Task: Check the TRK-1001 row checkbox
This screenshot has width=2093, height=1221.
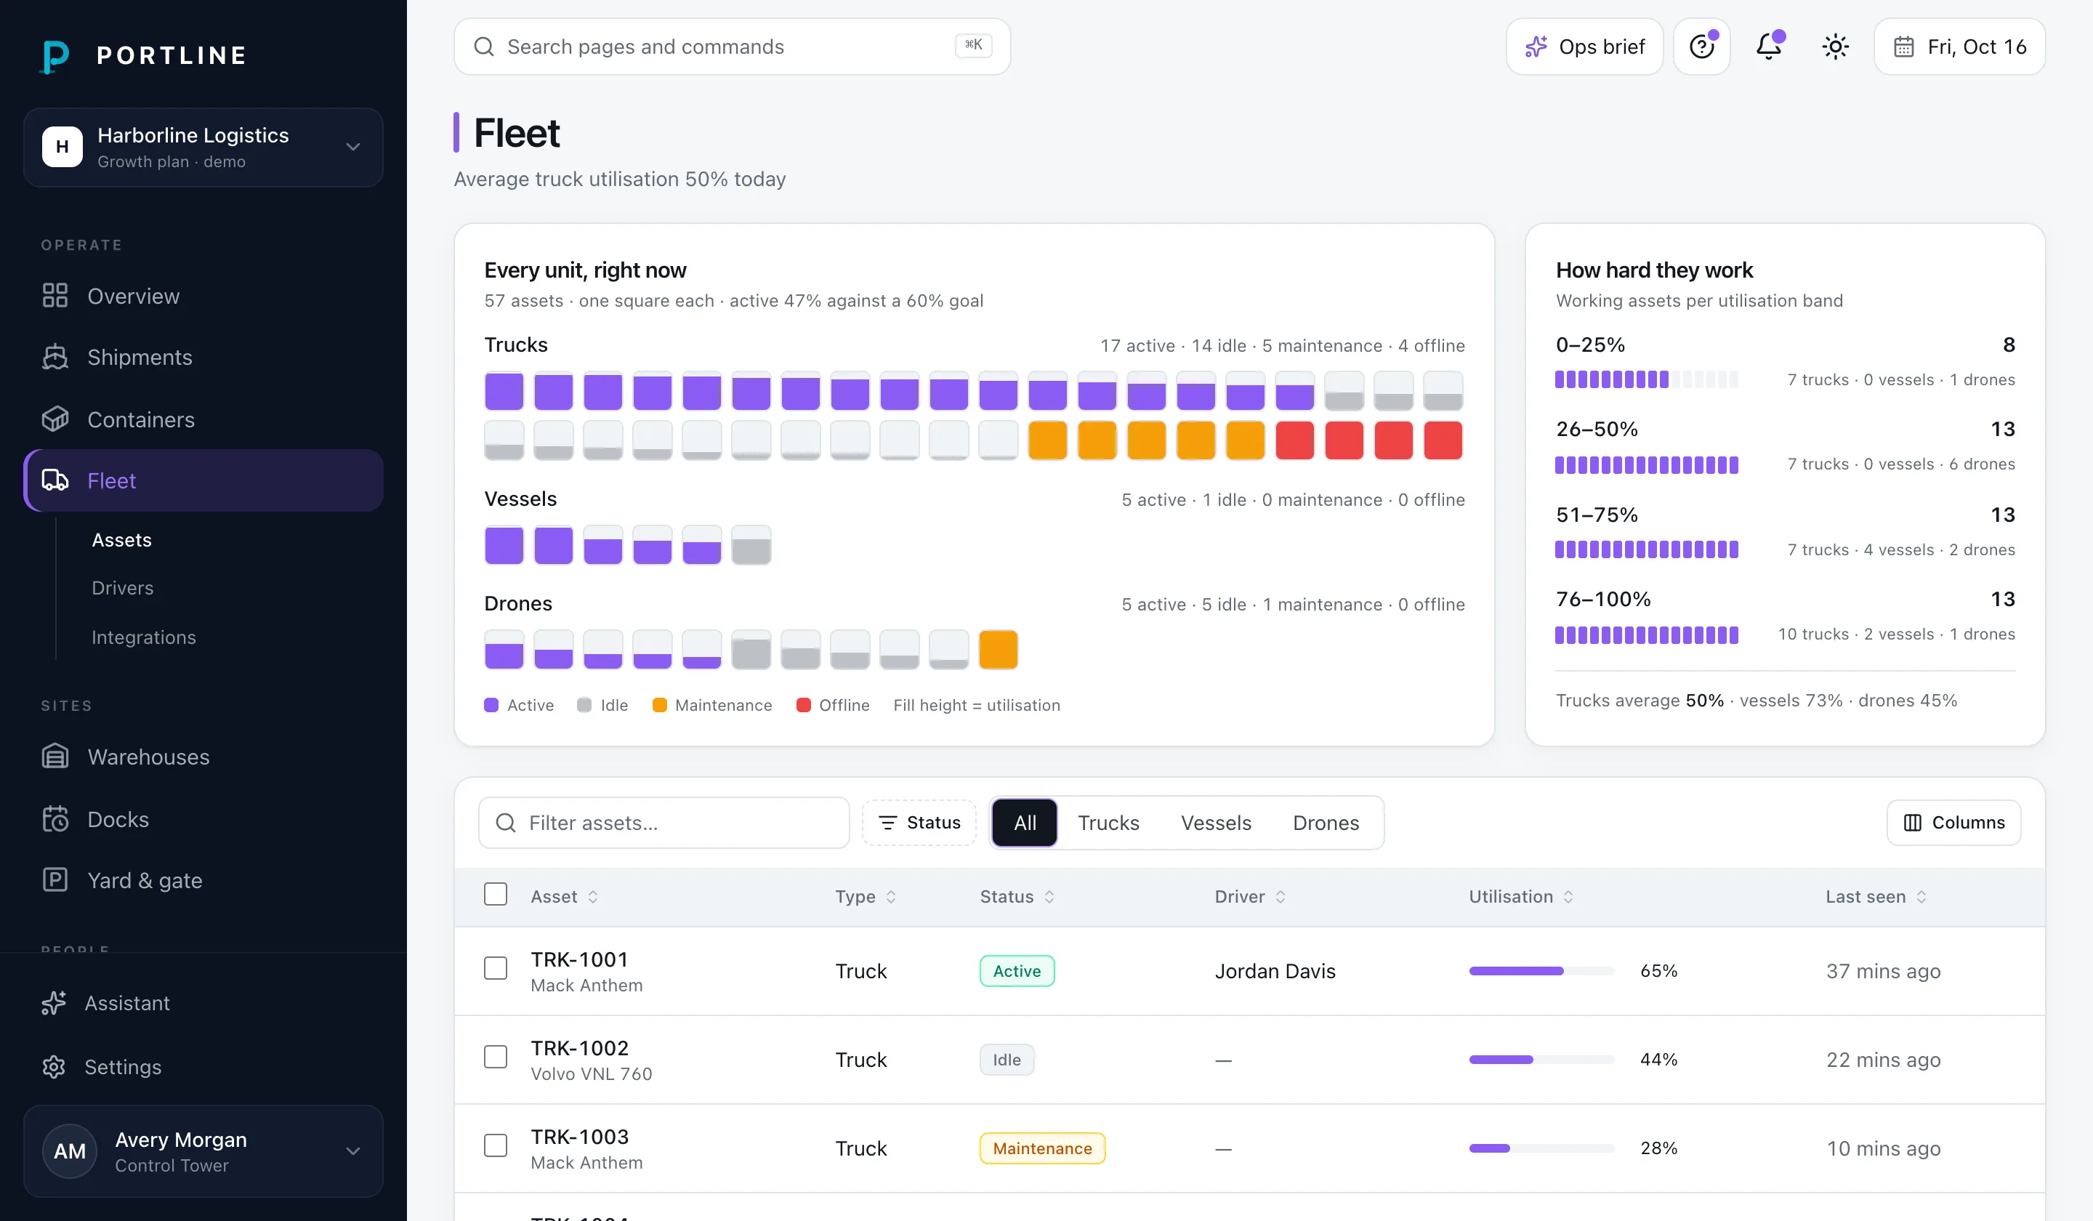Action: pos(496,967)
